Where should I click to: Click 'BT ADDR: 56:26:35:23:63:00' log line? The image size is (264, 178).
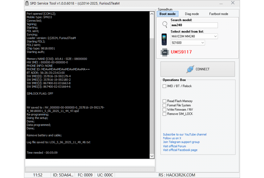[46, 73]
